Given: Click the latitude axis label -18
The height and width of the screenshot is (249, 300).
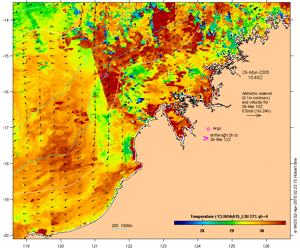Looking at the screenshot, I should coord(5,164).
